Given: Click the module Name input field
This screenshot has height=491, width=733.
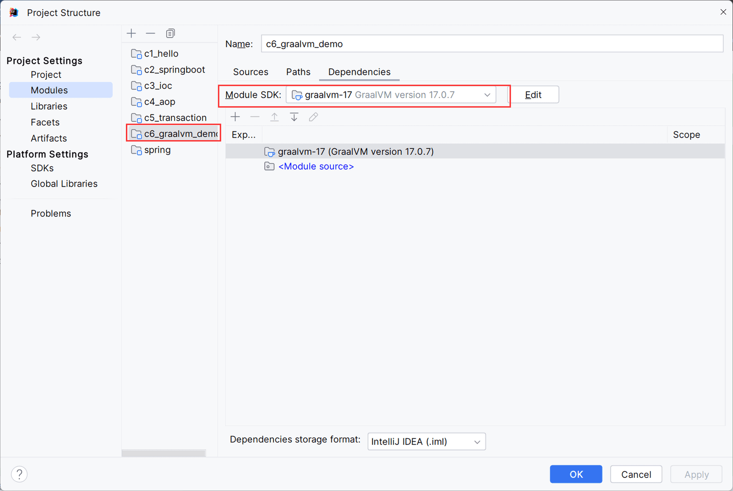Looking at the screenshot, I should 492,44.
